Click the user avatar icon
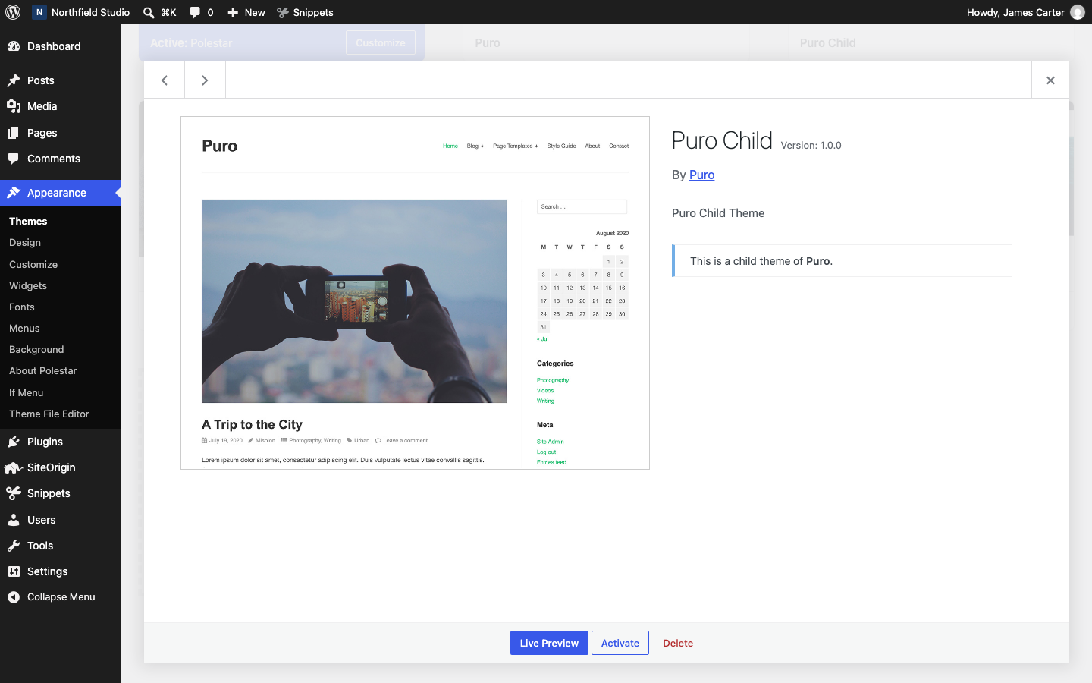The image size is (1092, 683). [x=1078, y=12]
